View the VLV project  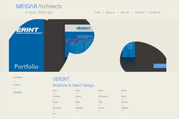55,114
